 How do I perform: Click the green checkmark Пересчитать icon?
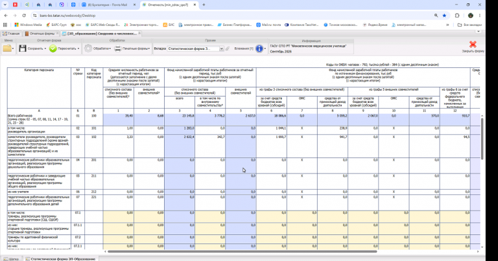53,49
